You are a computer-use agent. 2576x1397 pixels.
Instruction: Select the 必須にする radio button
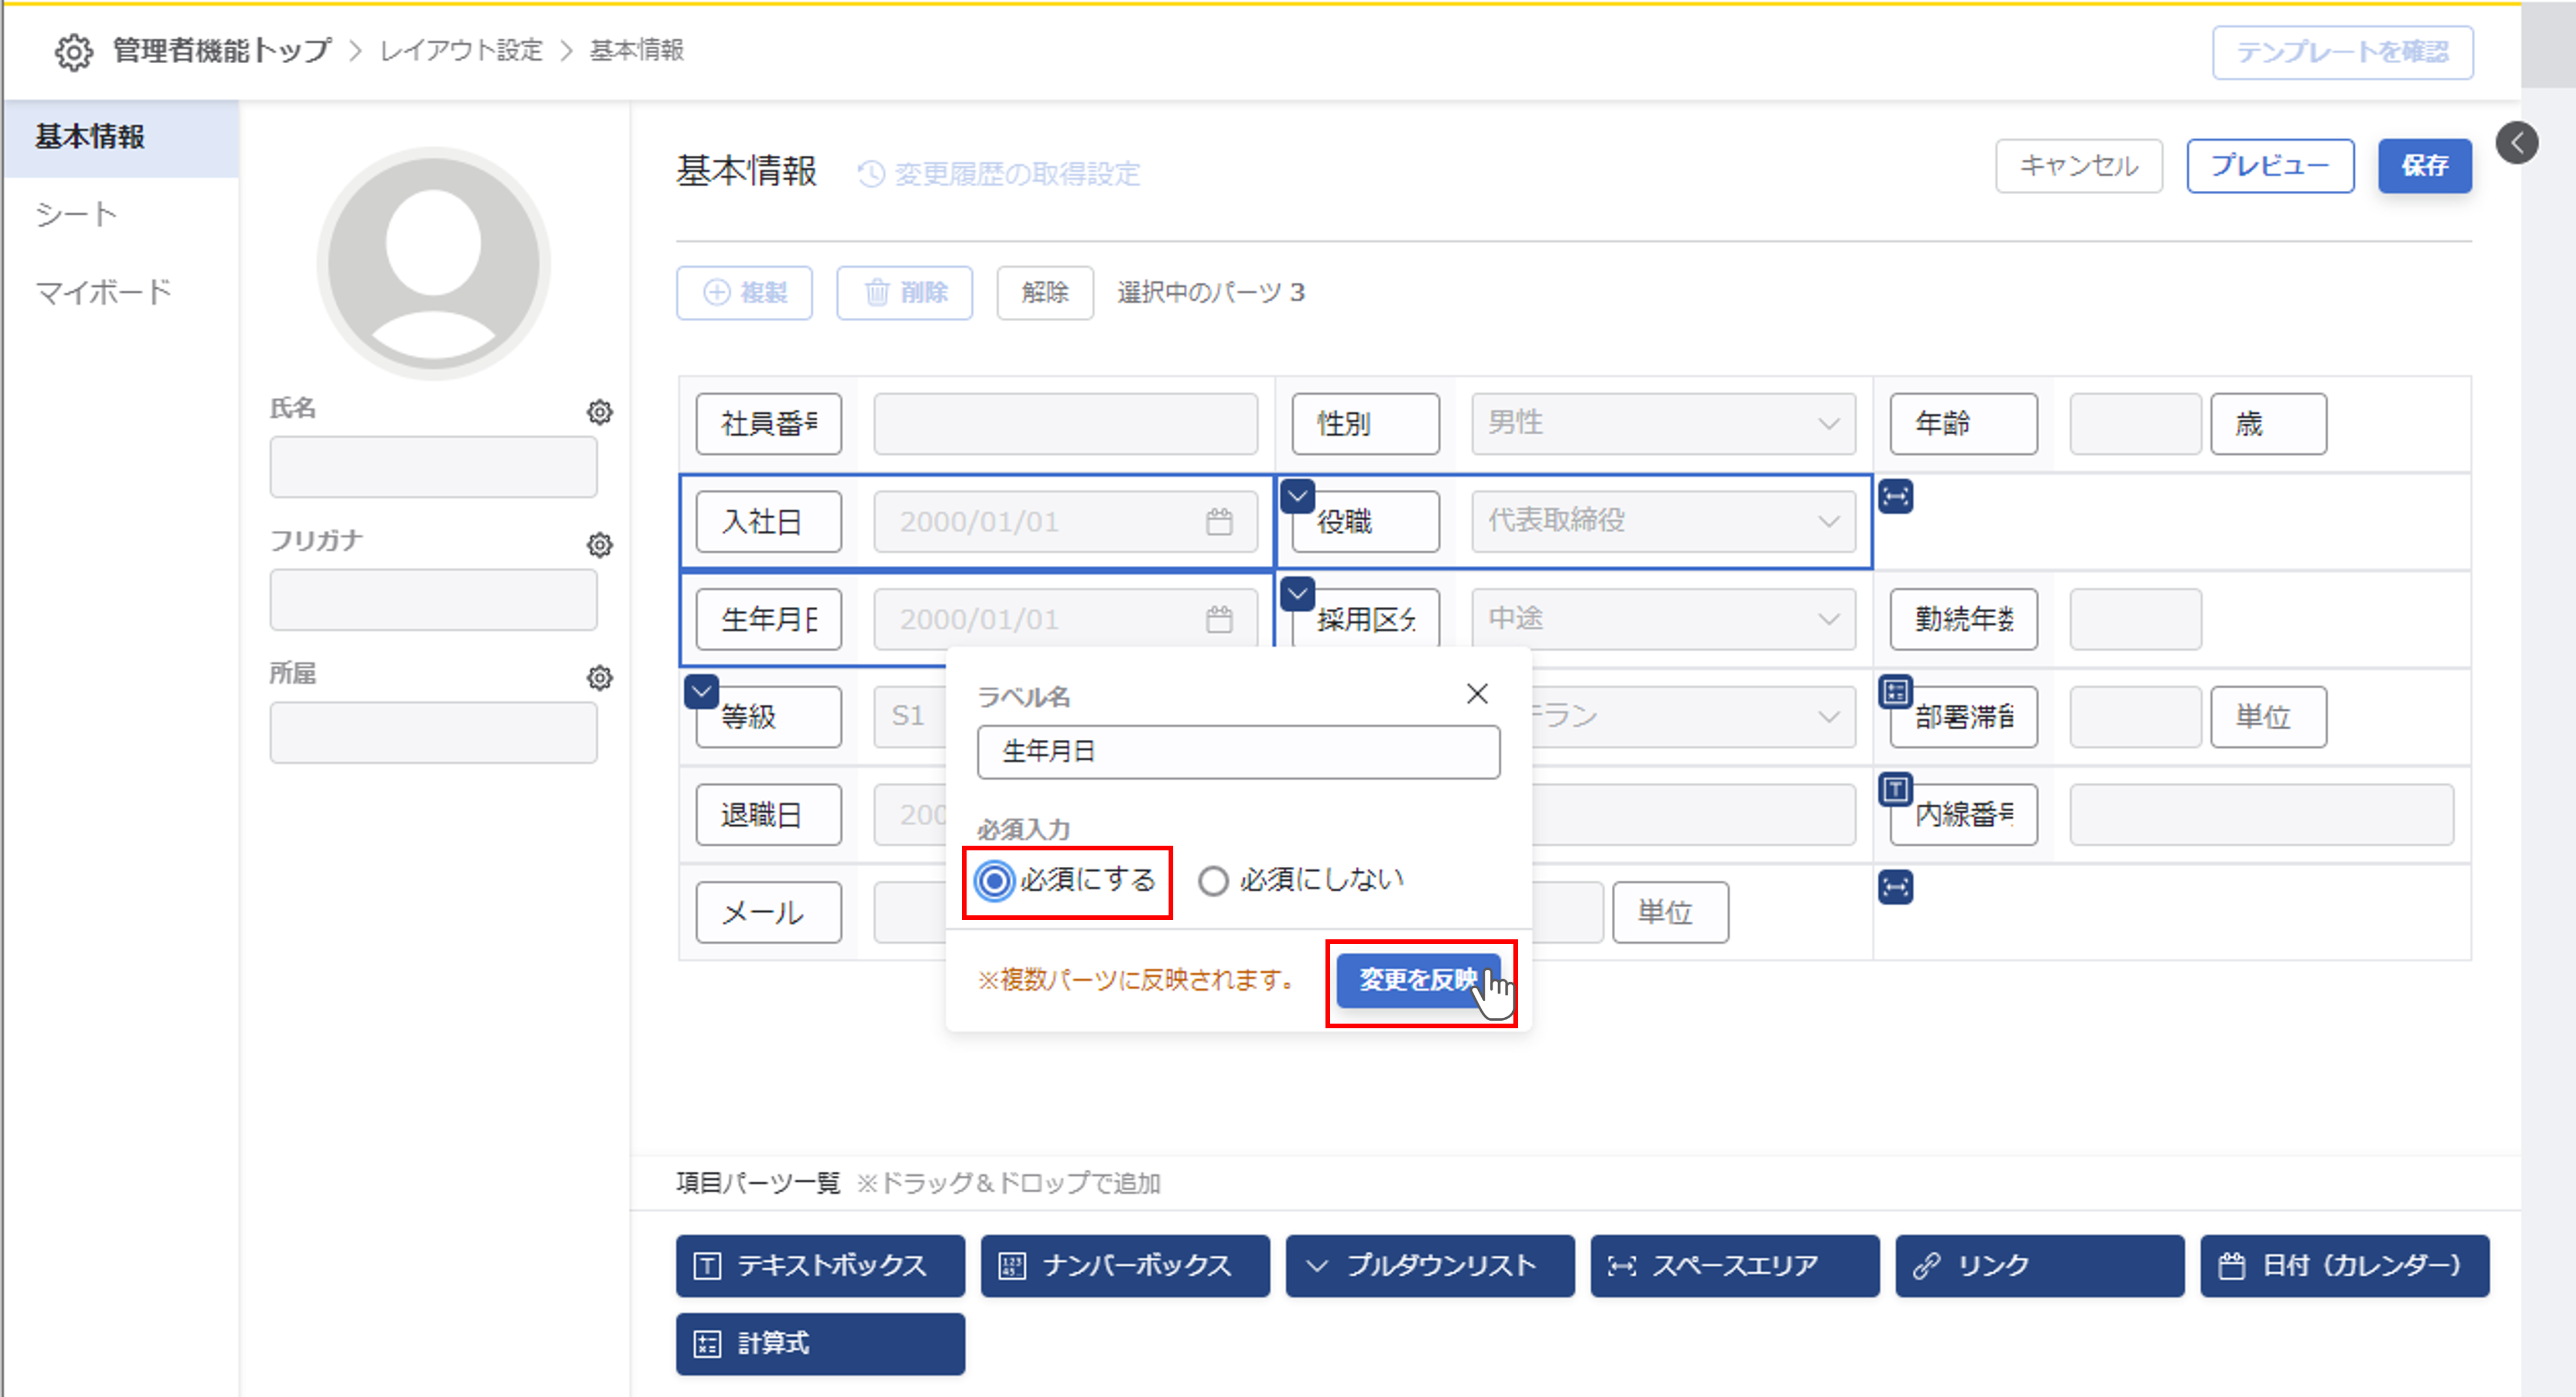(994, 881)
